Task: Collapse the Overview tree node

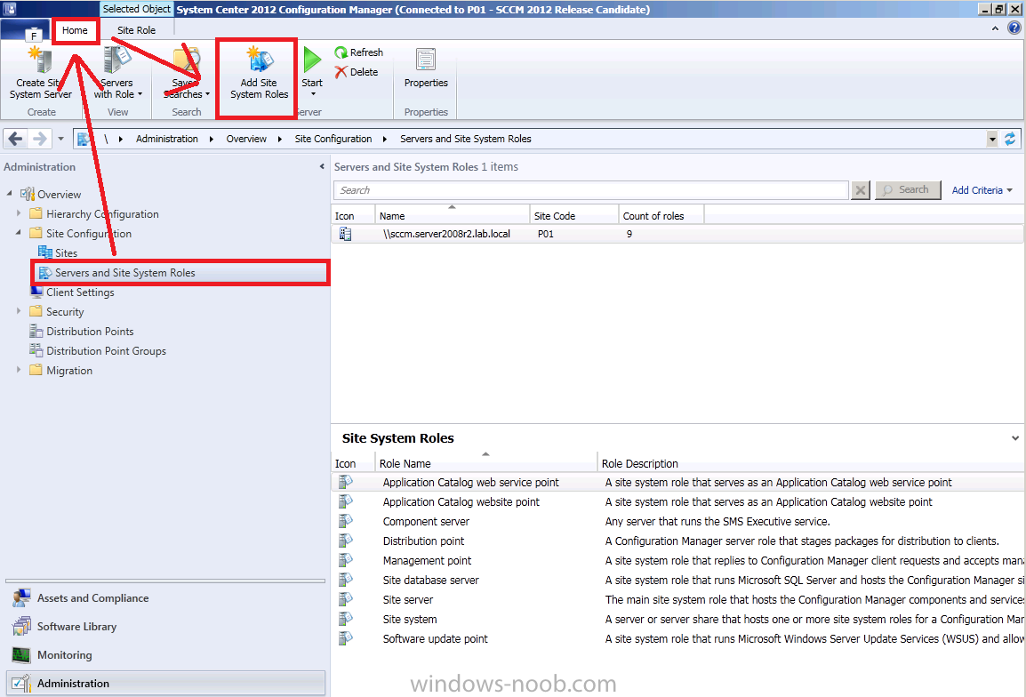Action: pyautogui.click(x=9, y=194)
